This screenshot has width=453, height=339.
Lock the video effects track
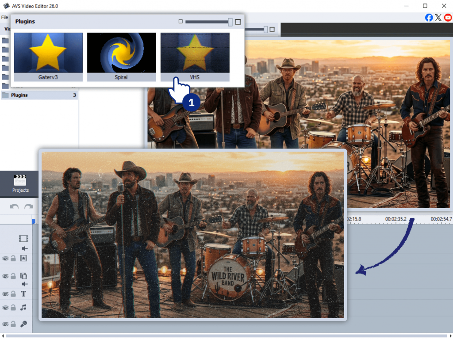(13, 259)
